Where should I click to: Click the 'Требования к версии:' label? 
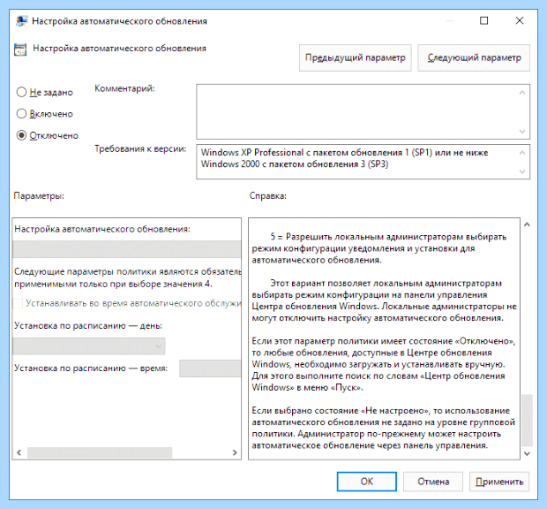(x=140, y=149)
